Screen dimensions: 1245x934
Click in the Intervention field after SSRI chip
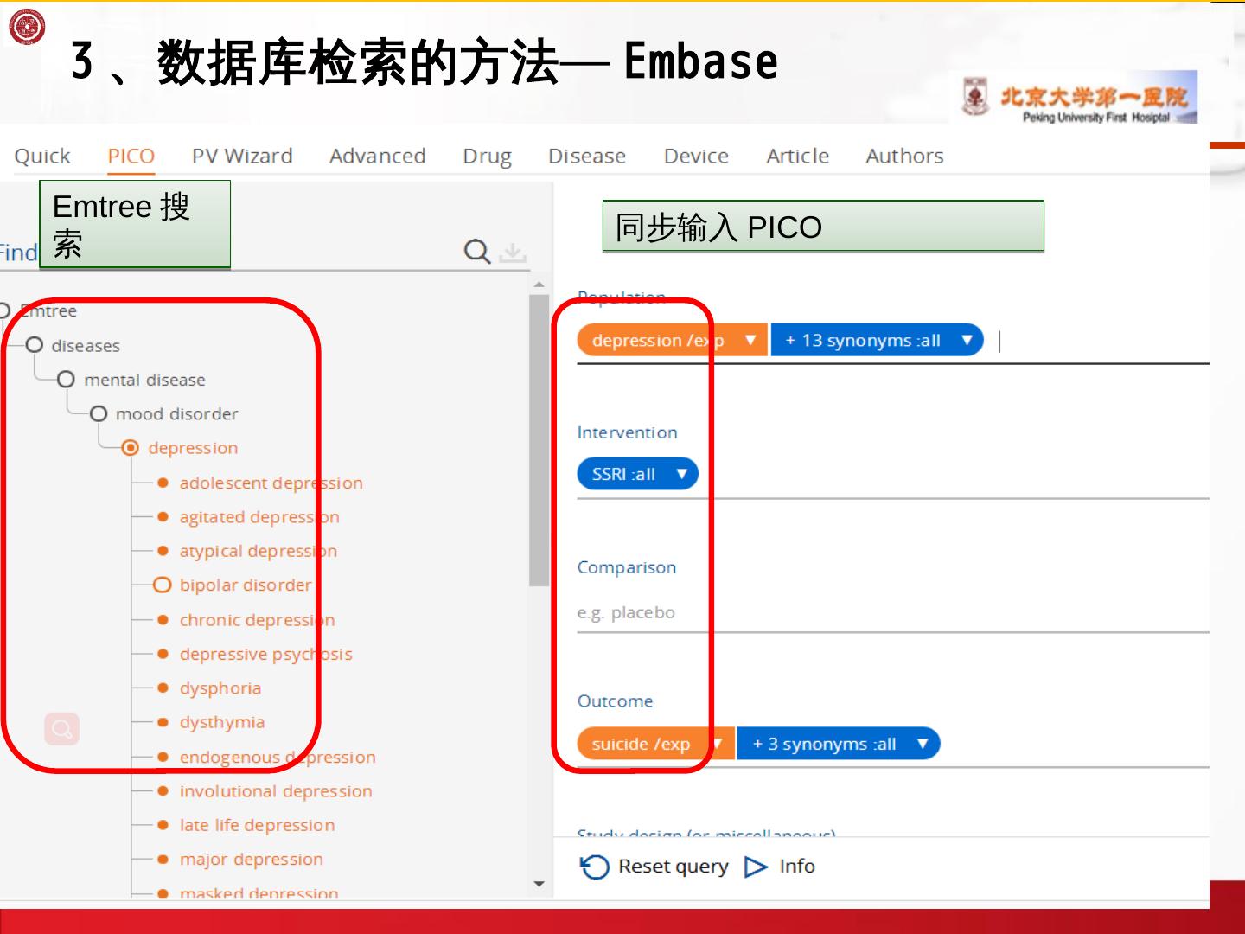tap(954, 475)
